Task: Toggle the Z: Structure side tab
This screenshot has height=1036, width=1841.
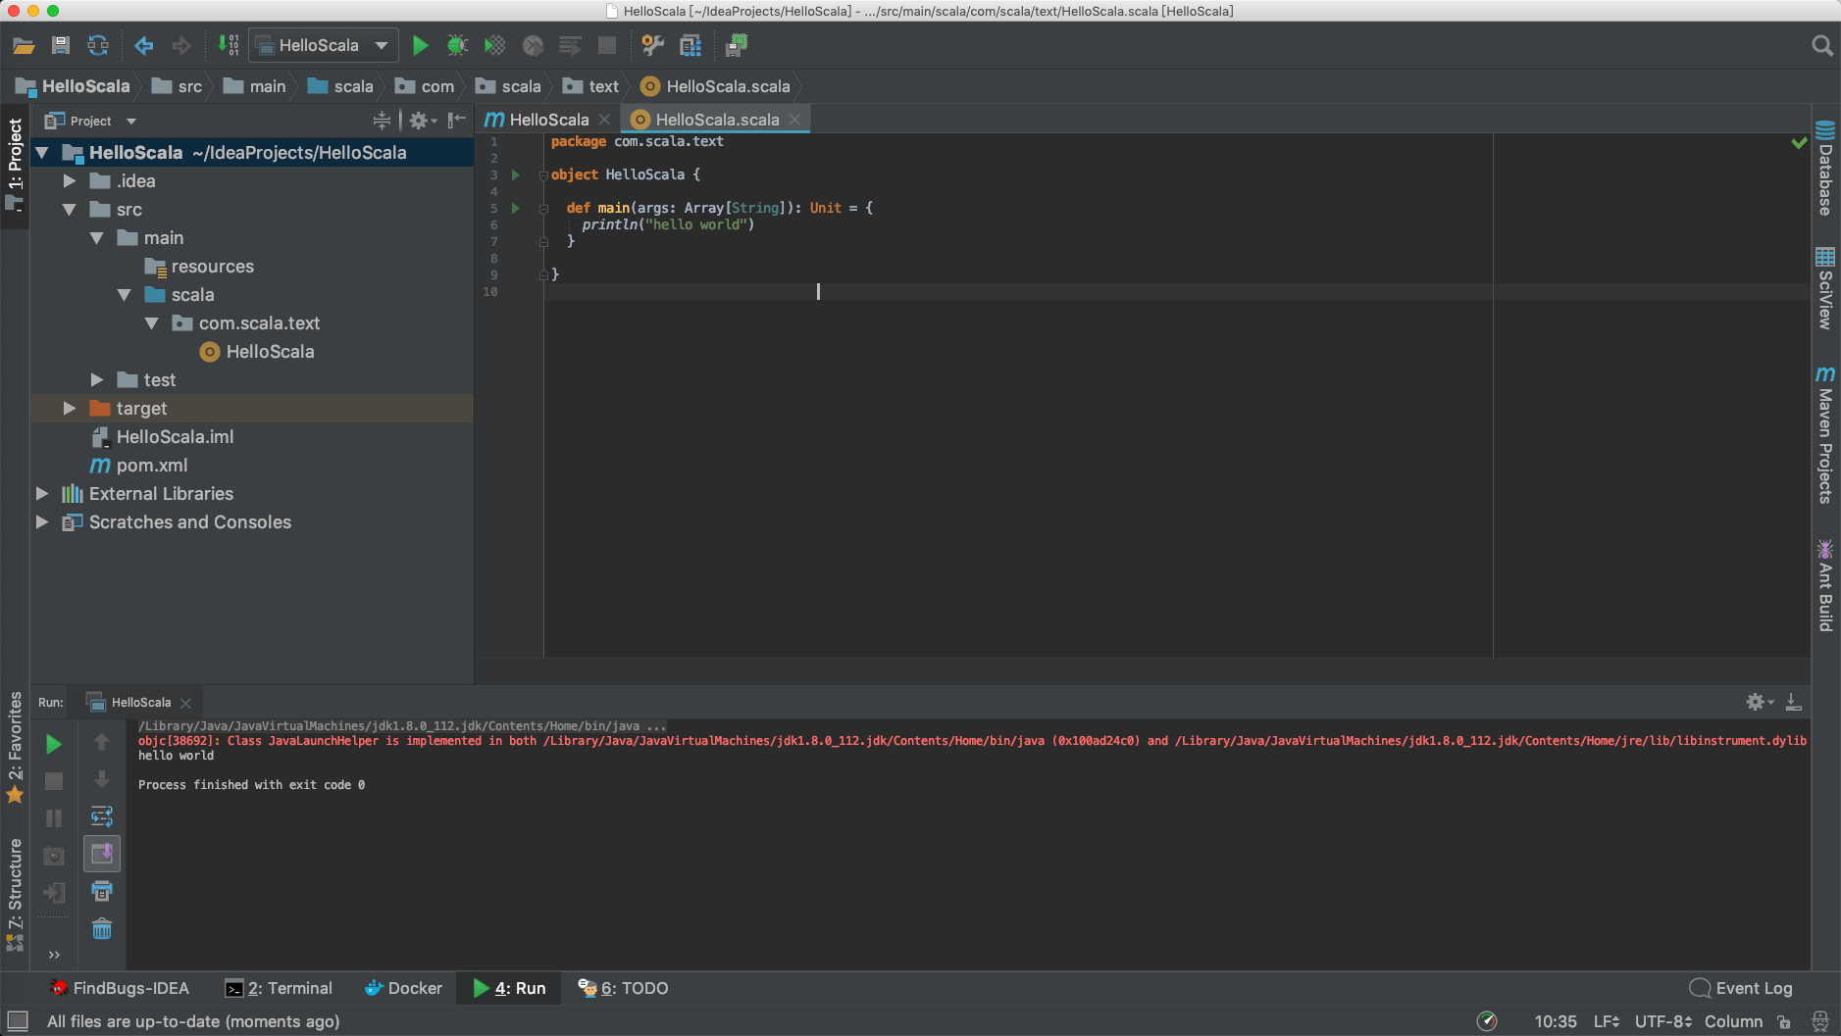Action: click(x=15, y=894)
